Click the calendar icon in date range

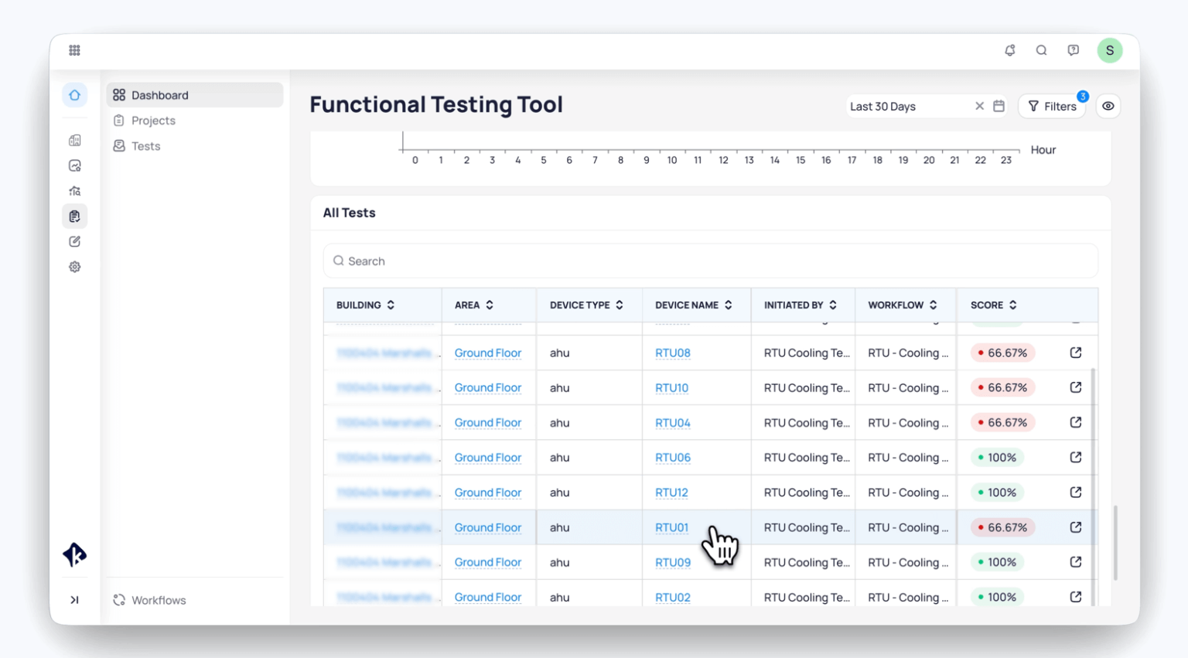(x=999, y=106)
